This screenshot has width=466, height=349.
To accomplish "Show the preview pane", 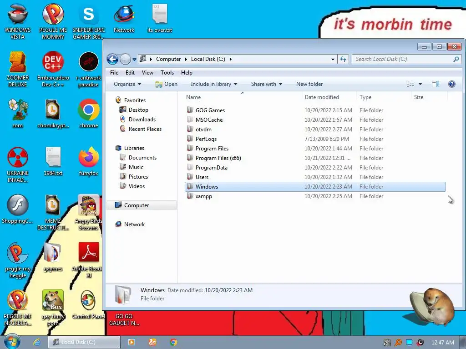I will (x=436, y=84).
